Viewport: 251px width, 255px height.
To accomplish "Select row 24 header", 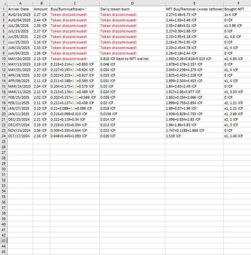I will click(x=4, y=136).
